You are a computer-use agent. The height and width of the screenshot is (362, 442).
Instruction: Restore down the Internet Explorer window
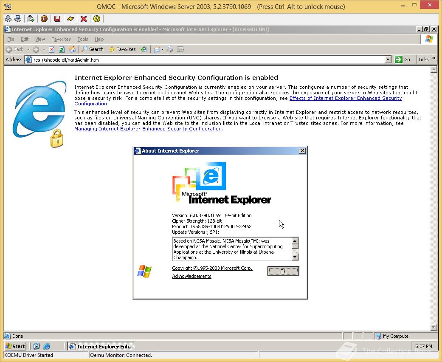tap(426, 29)
